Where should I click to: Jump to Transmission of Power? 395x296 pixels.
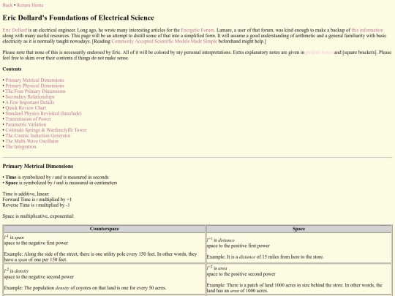pos(29,119)
